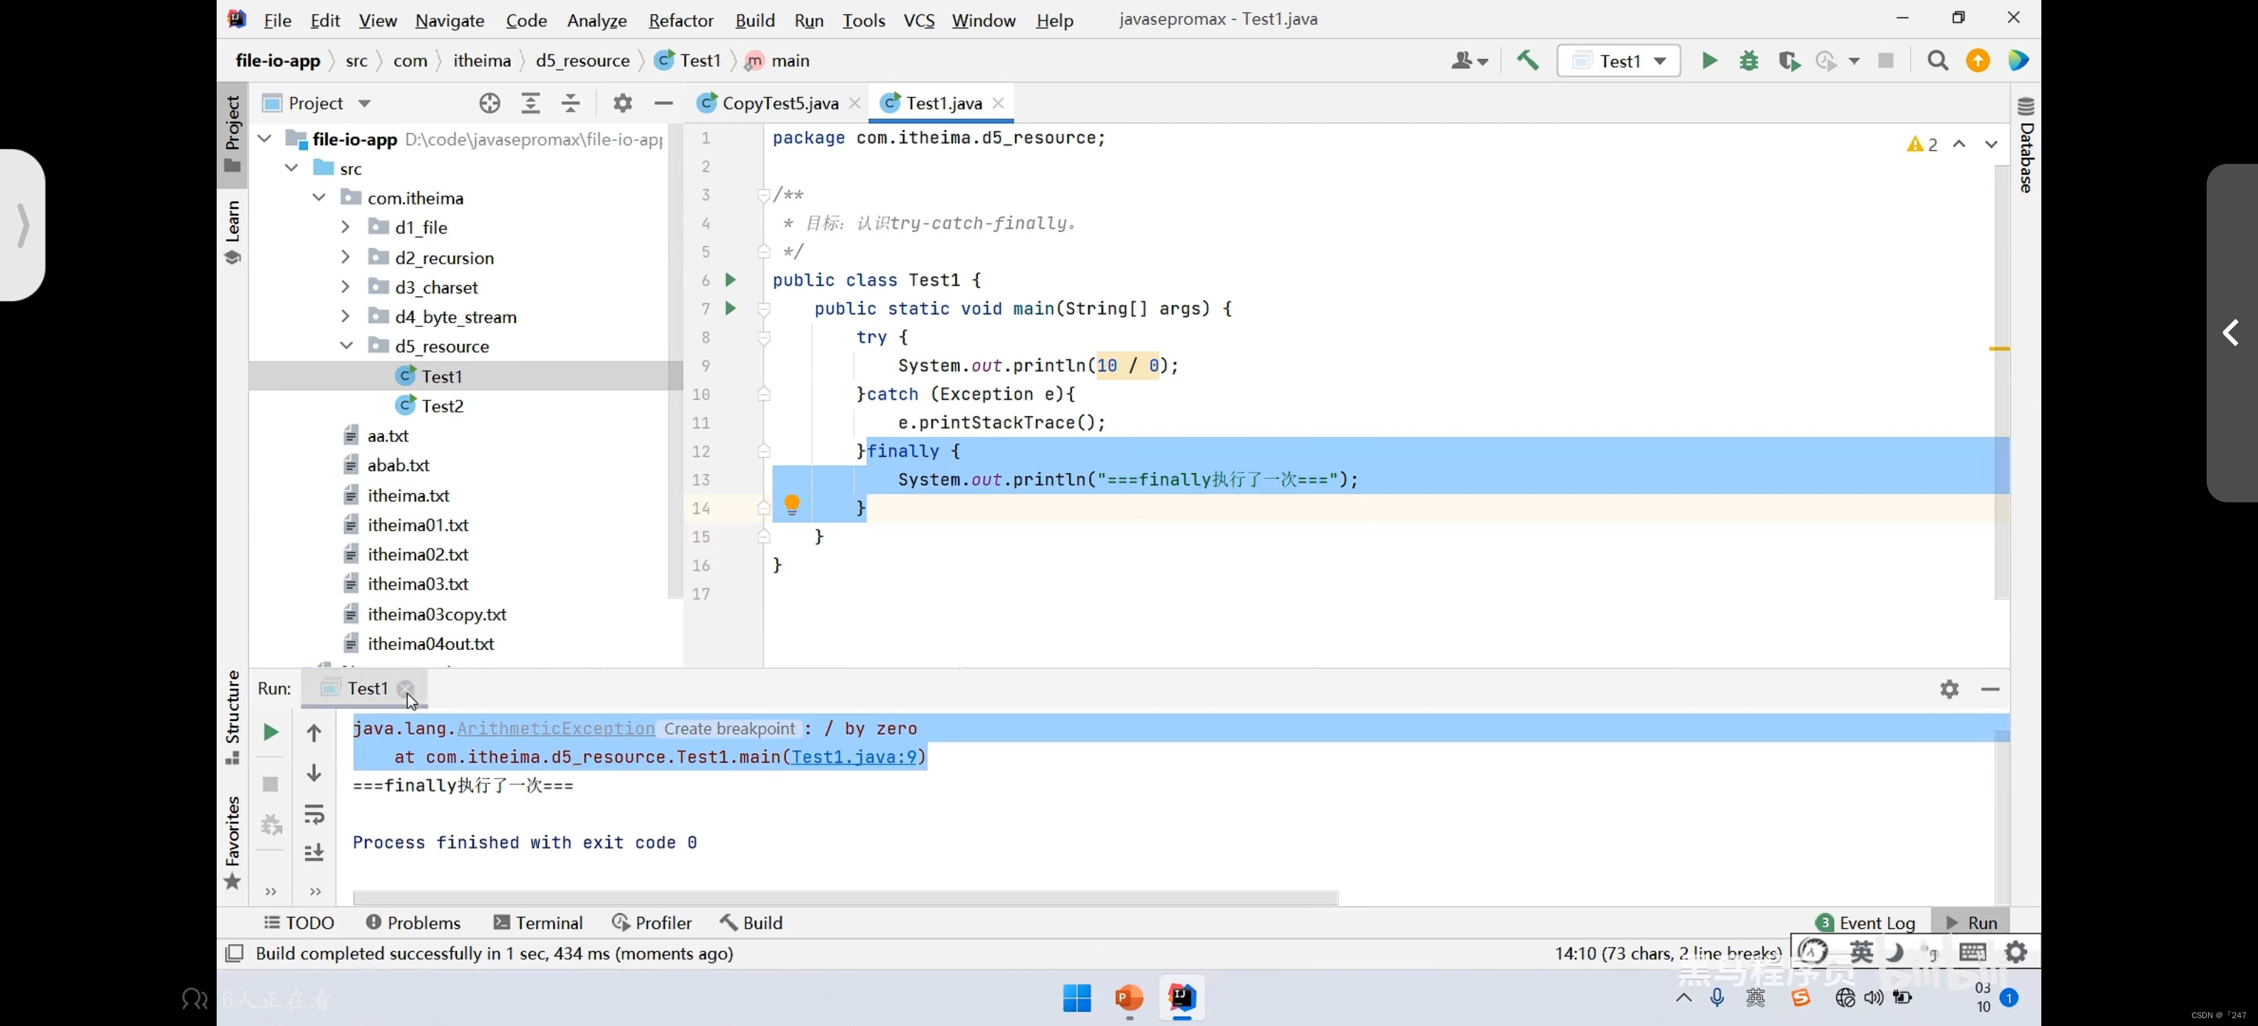Rerun Test1 in the Run panel
The image size is (2258, 1026).
pos(271,732)
